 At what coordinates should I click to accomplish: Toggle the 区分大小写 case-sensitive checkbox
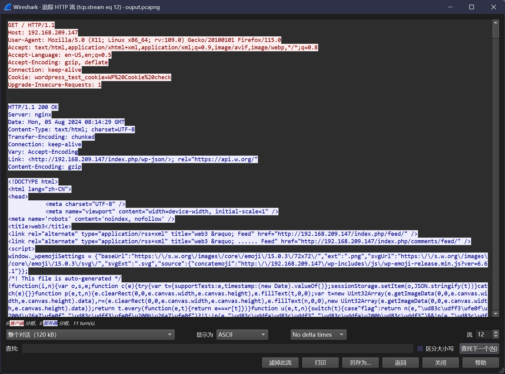[x=420, y=349]
